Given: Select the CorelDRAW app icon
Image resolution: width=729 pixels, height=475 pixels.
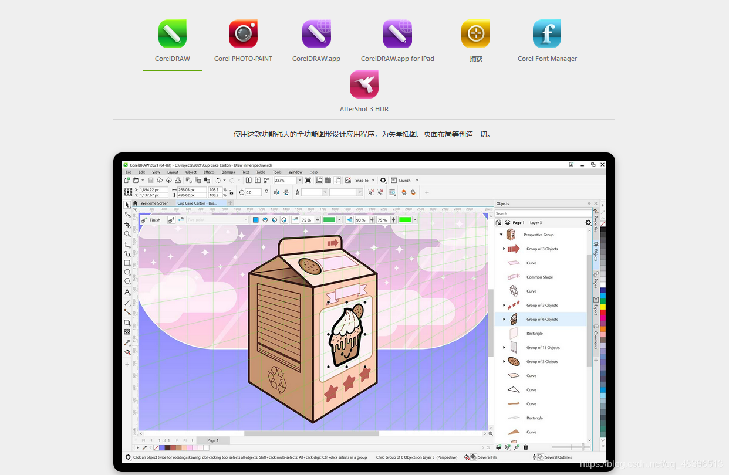Looking at the screenshot, I should tap(173, 34).
